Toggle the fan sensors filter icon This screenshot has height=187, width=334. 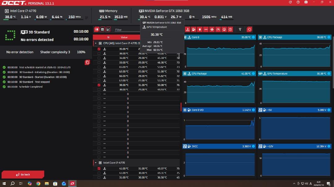pos(212,30)
